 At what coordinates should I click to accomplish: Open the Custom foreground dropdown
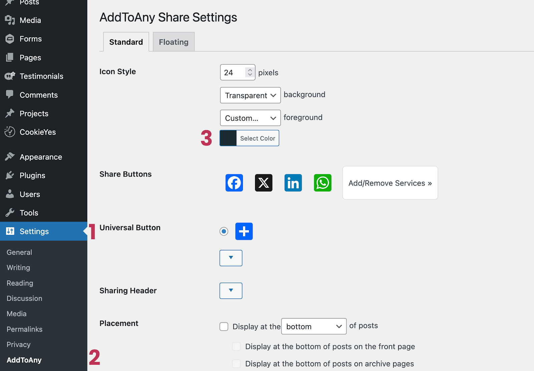(x=250, y=118)
